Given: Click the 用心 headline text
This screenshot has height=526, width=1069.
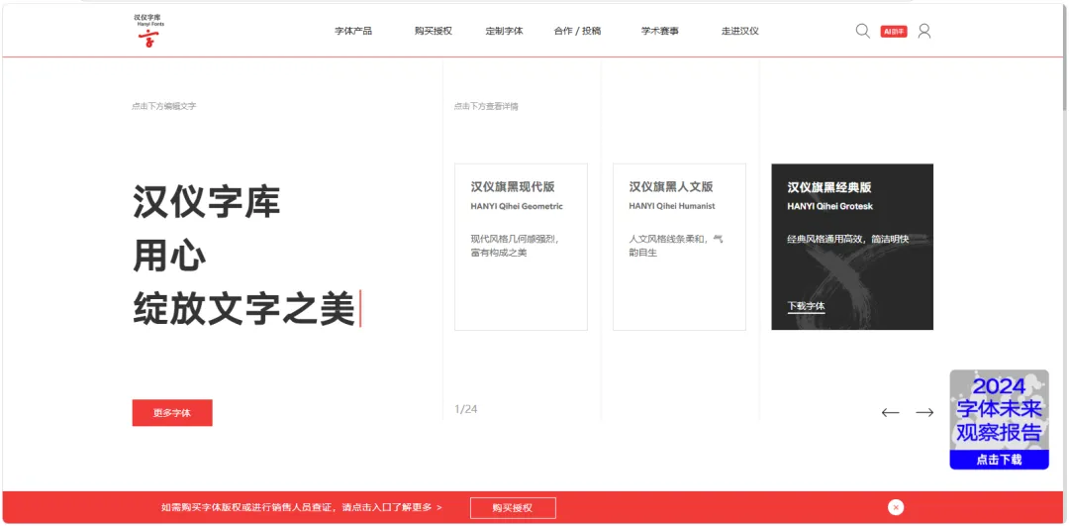Looking at the screenshot, I should point(170,256).
